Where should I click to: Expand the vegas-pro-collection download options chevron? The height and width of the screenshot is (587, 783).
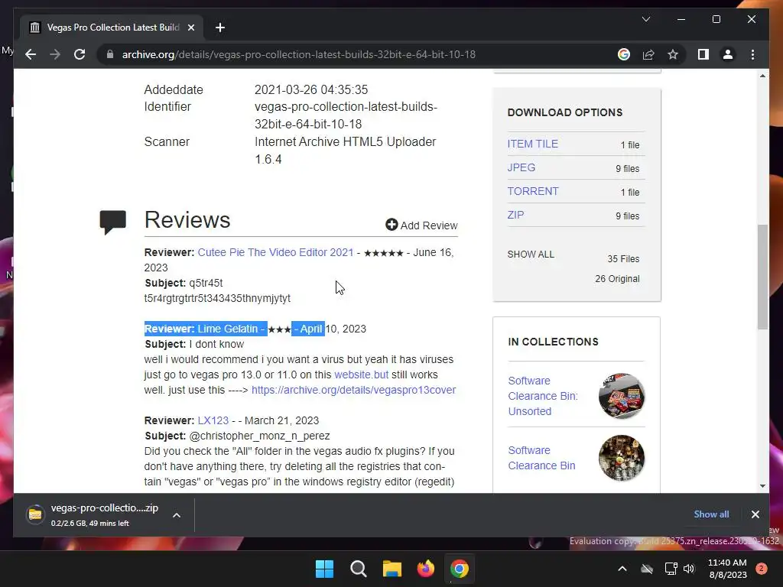pyautogui.click(x=177, y=515)
